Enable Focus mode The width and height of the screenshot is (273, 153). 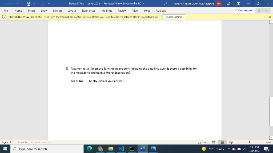pos(203,142)
